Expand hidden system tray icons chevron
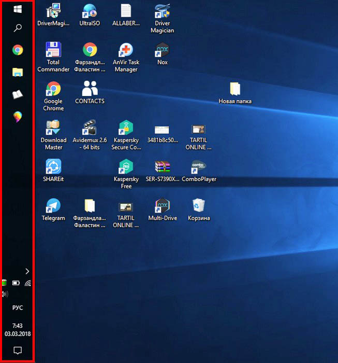This screenshot has height=363, width=338. pyautogui.click(x=27, y=271)
